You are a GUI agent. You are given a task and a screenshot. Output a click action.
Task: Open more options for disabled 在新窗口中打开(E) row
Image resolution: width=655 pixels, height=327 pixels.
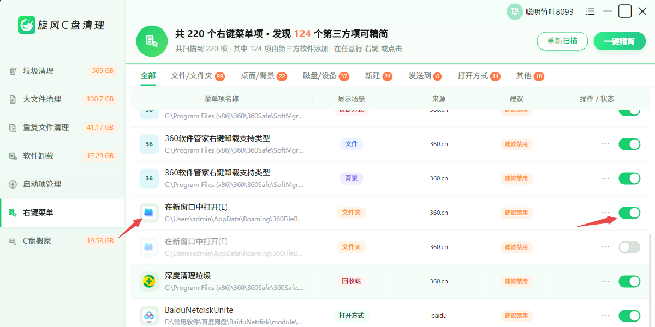[x=605, y=247]
